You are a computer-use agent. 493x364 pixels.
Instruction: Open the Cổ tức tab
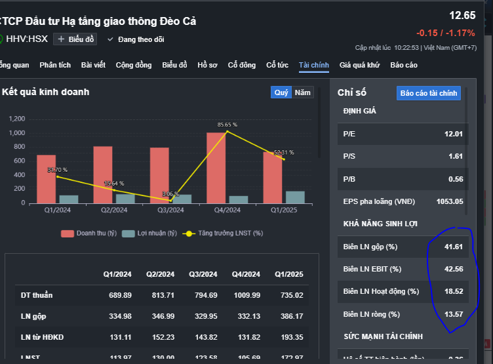pyautogui.click(x=277, y=65)
